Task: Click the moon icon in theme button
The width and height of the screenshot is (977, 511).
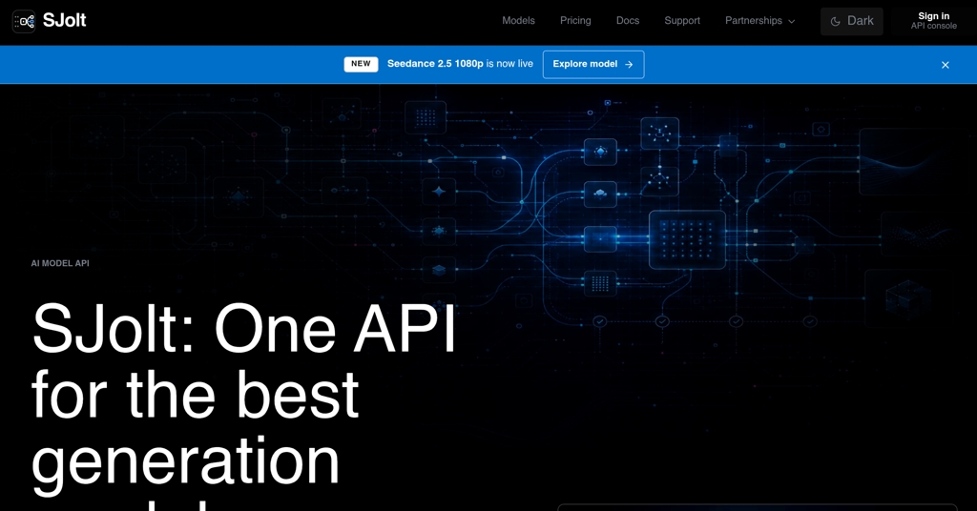Action: (x=836, y=21)
